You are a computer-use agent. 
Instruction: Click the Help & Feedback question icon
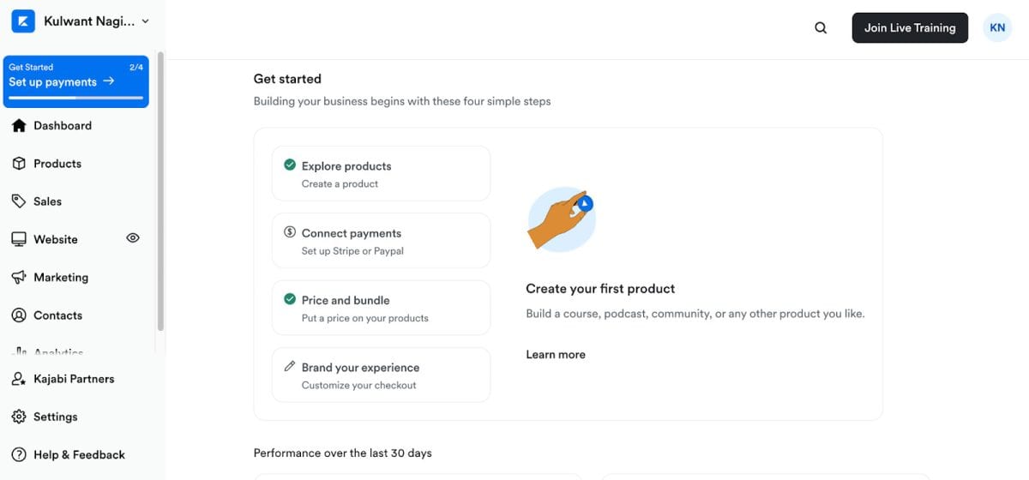[x=19, y=455]
